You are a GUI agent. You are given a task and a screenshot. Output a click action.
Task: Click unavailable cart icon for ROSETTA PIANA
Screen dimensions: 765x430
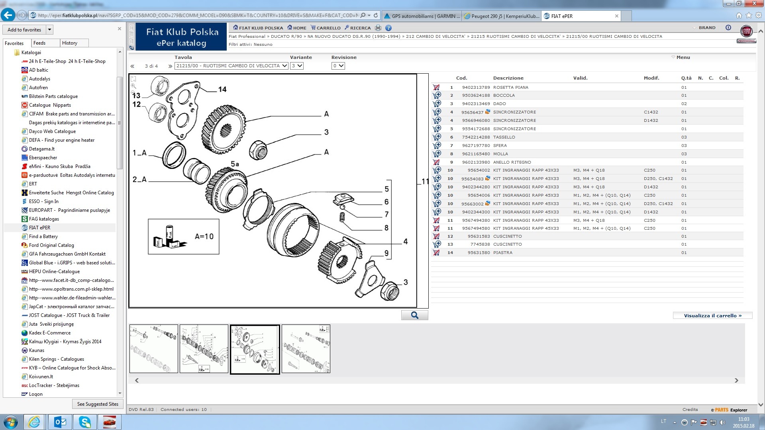click(x=436, y=87)
